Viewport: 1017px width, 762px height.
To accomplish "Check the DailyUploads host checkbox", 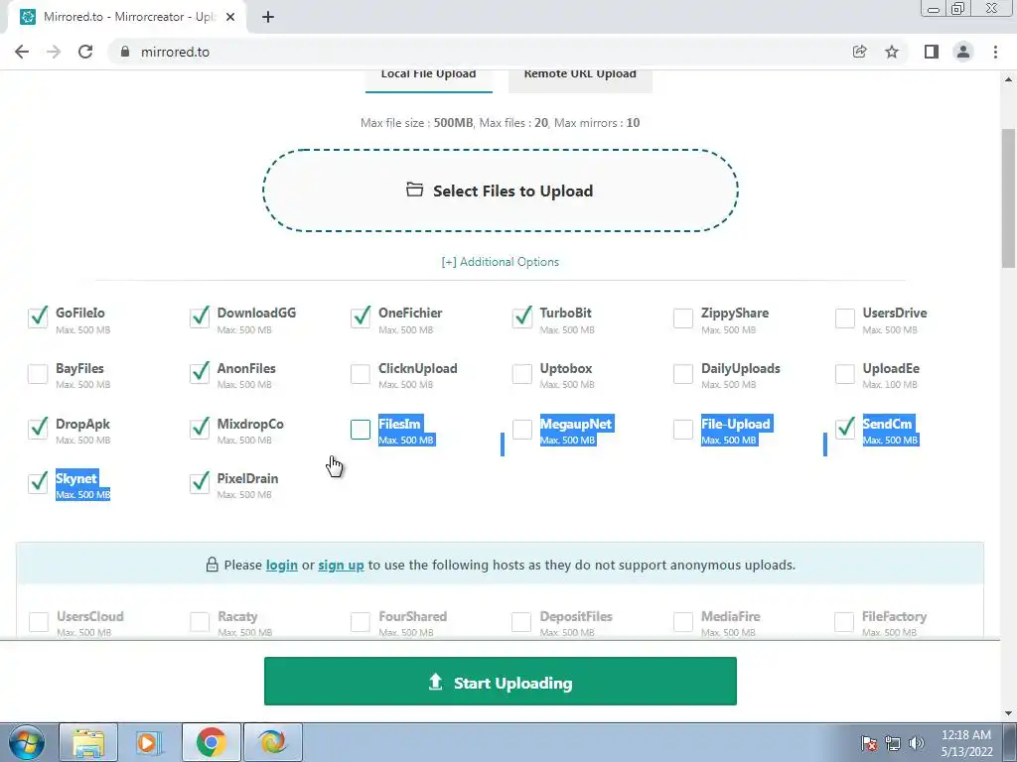I will [x=683, y=374].
